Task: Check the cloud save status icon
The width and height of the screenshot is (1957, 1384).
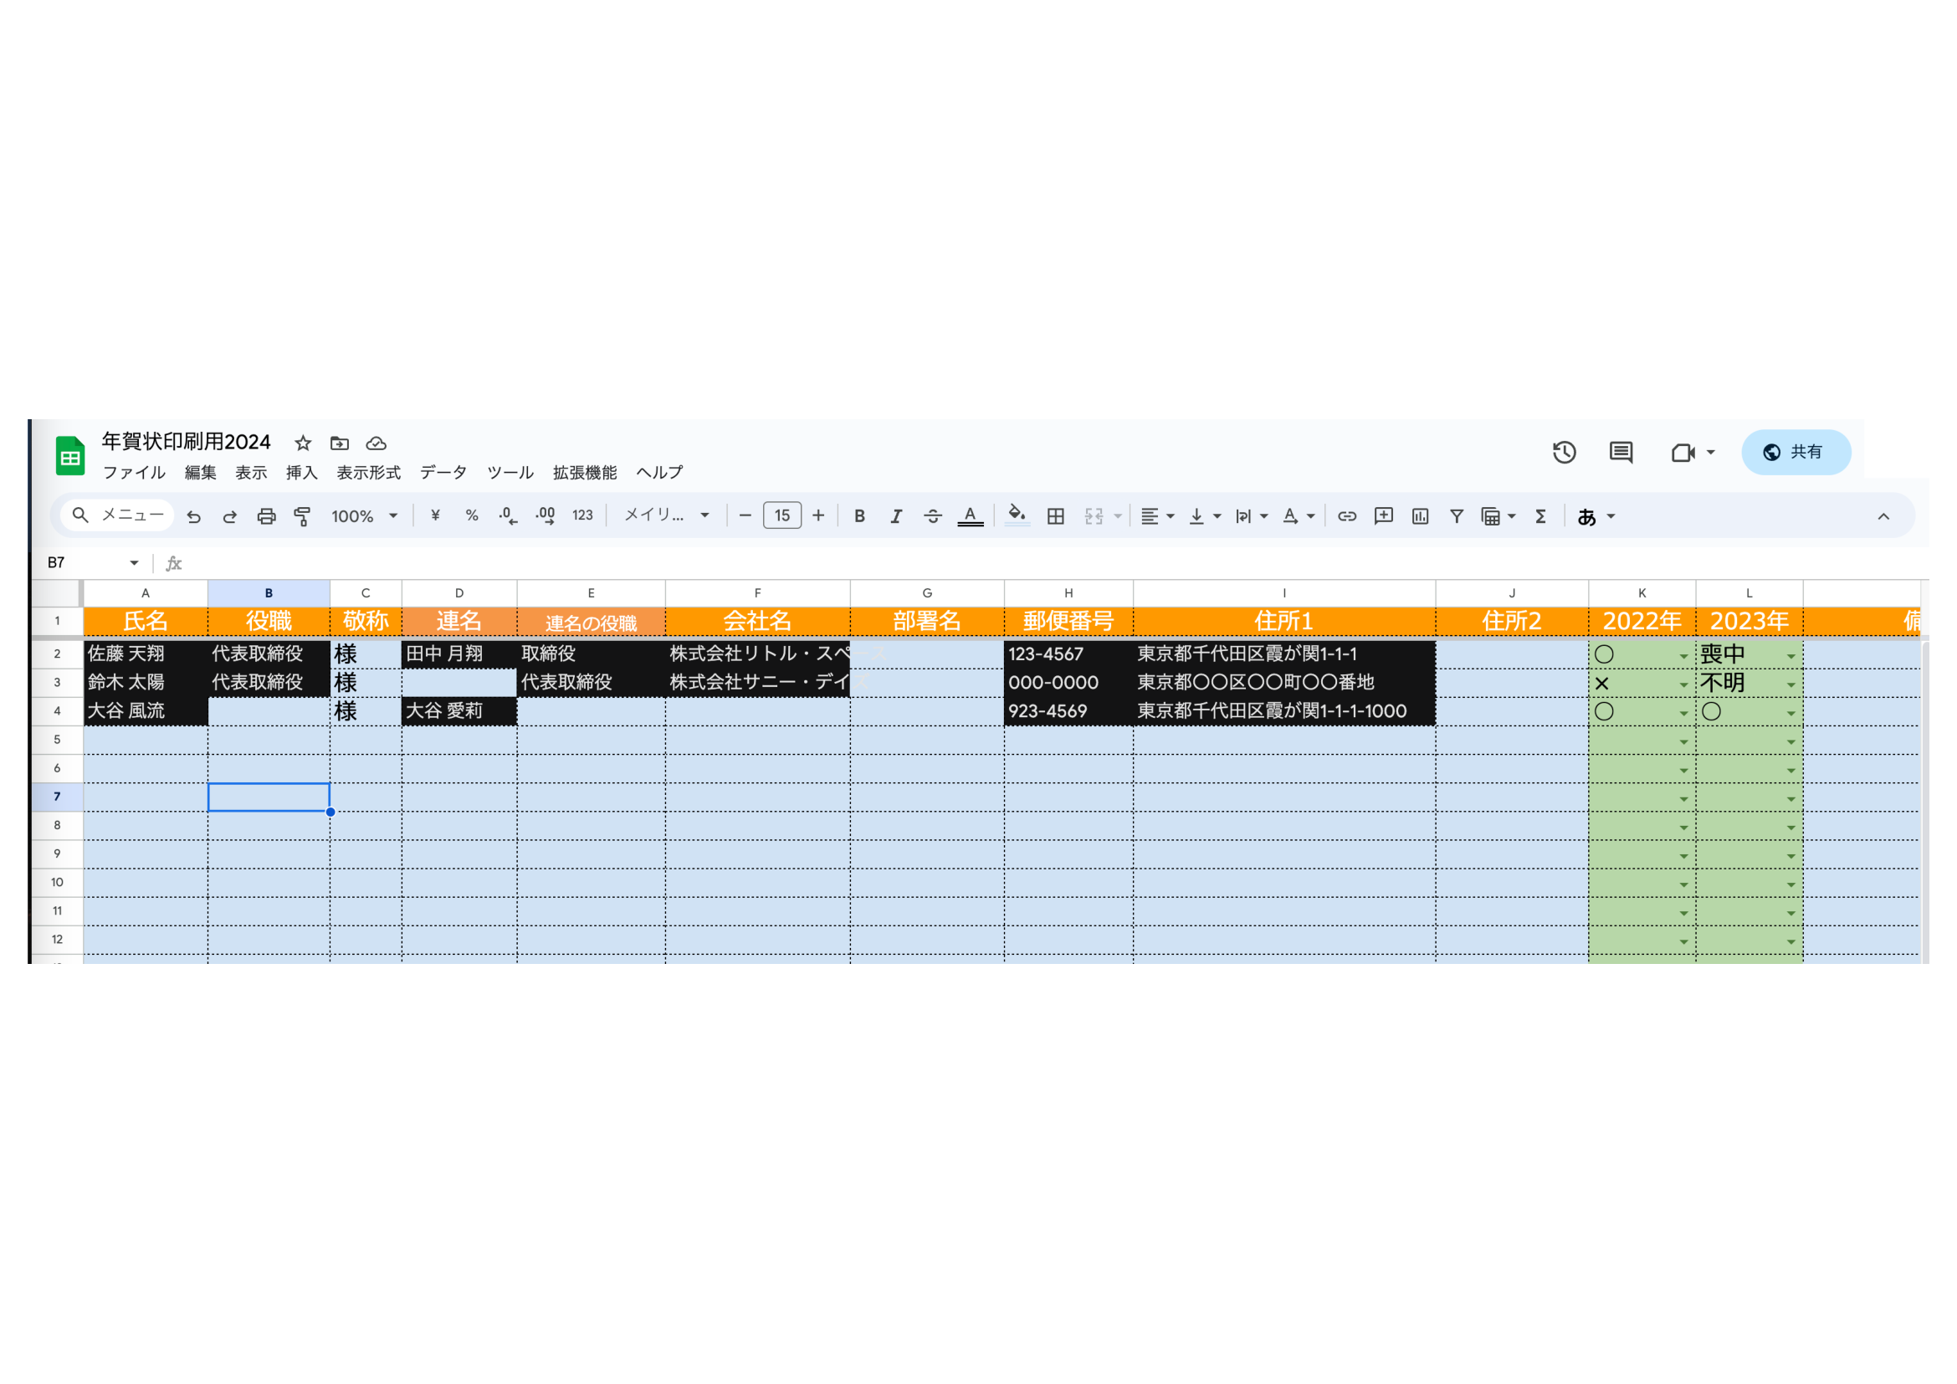Action: click(x=376, y=443)
